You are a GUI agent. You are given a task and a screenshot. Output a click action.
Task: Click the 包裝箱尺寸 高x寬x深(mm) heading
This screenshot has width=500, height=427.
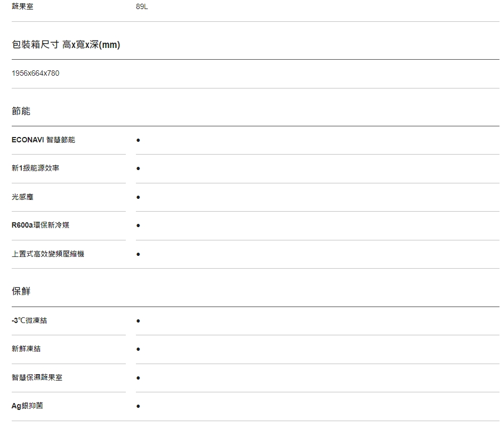[x=66, y=45]
